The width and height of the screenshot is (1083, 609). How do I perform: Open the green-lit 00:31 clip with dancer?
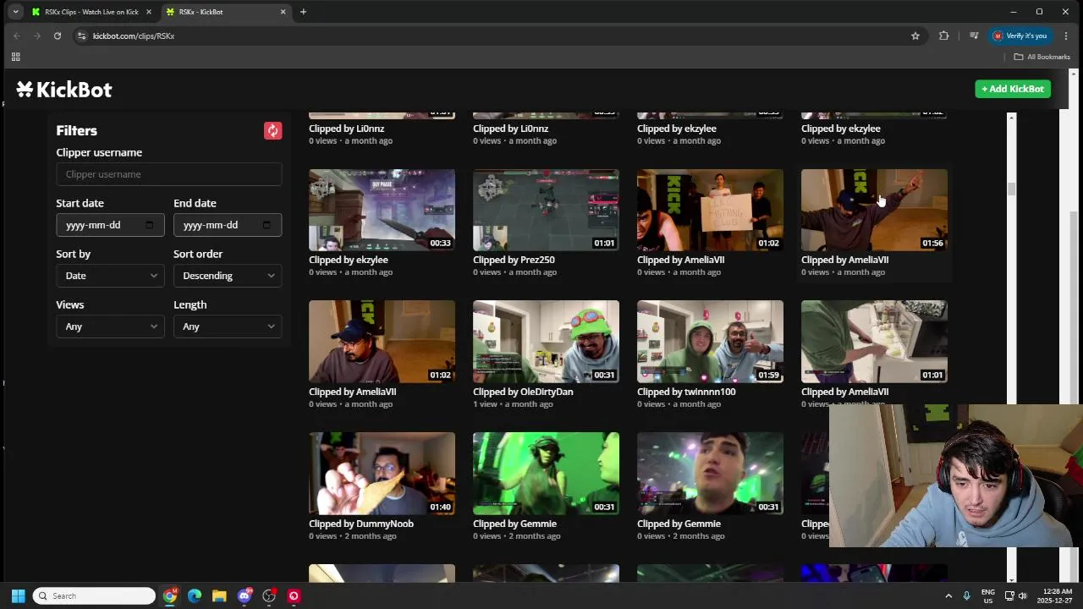tap(546, 474)
